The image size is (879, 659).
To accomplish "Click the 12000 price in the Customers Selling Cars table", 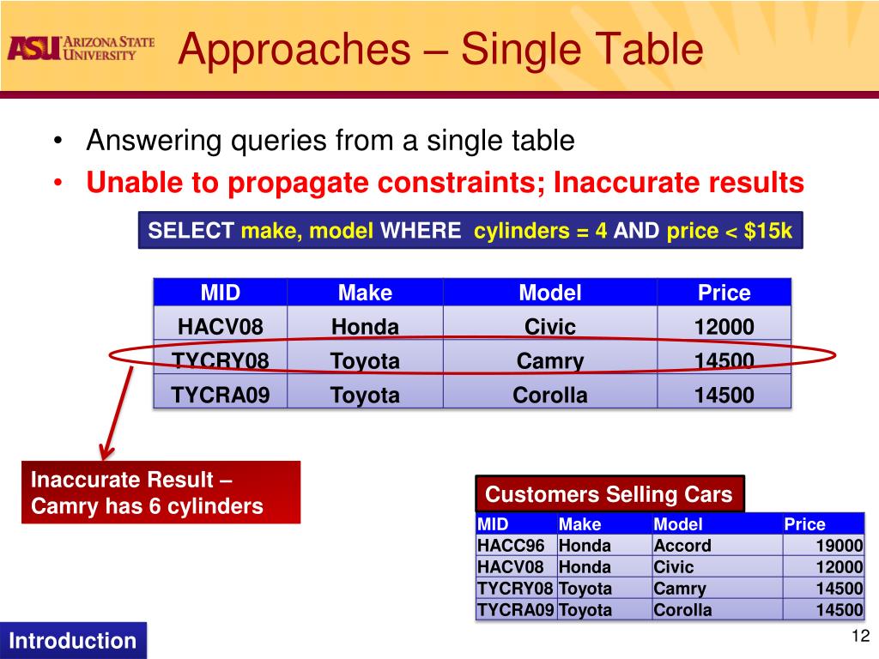I will click(823, 566).
